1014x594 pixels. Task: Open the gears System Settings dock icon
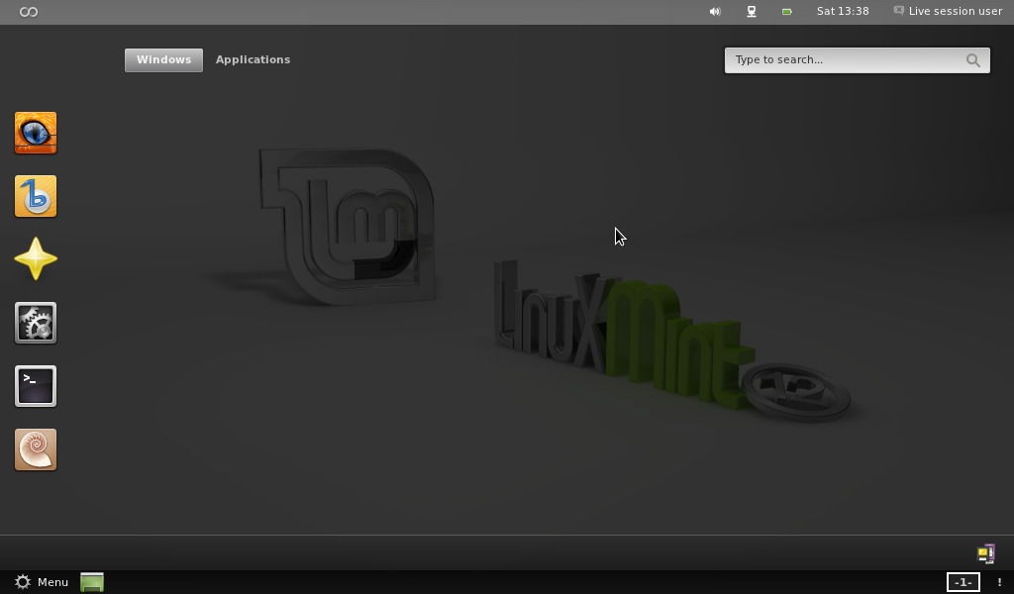pos(36,323)
